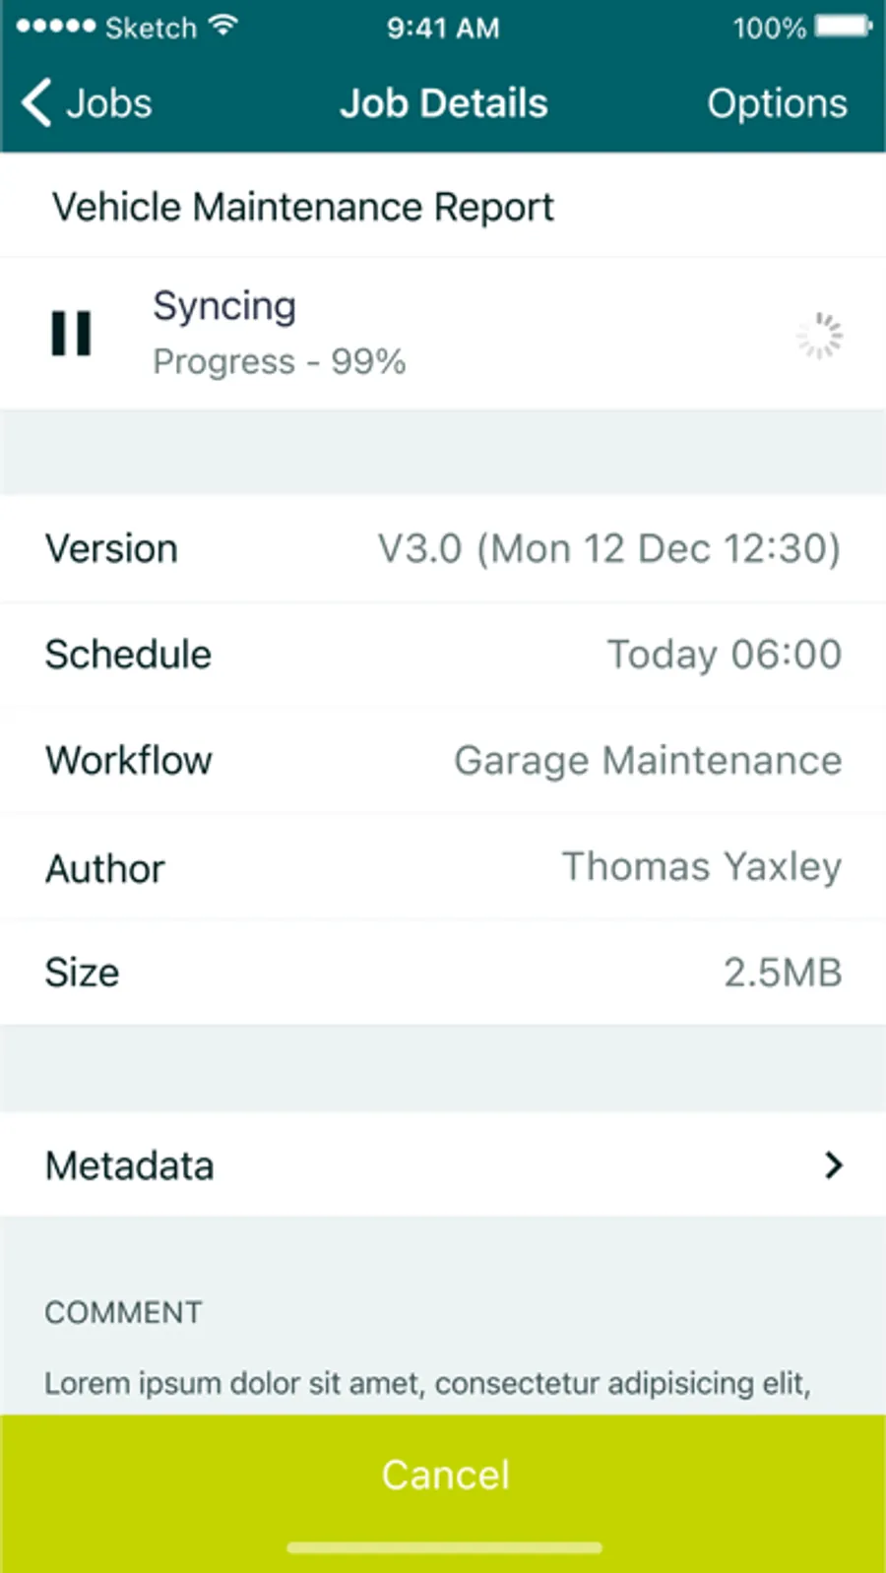Tap the Wi-Fi signal icon
Viewport: 886px width, 1573px height.
[x=224, y=26]
